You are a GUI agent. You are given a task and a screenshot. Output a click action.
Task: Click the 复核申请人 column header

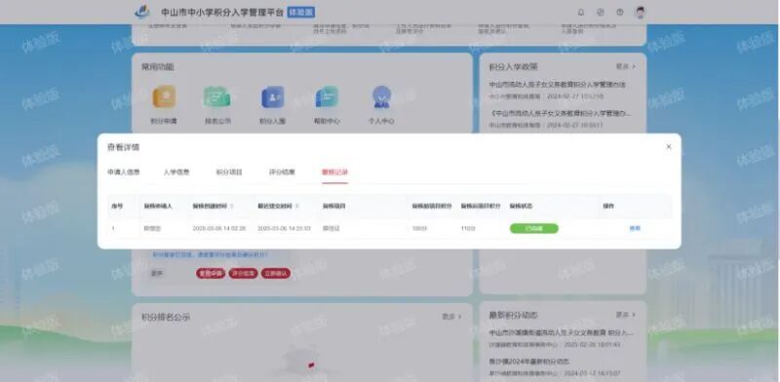coord(158,206)
